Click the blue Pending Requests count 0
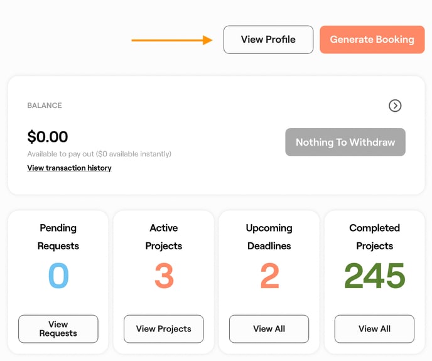Image resolution: width=432 pixels, height=361 pixels. coord(58,276)
